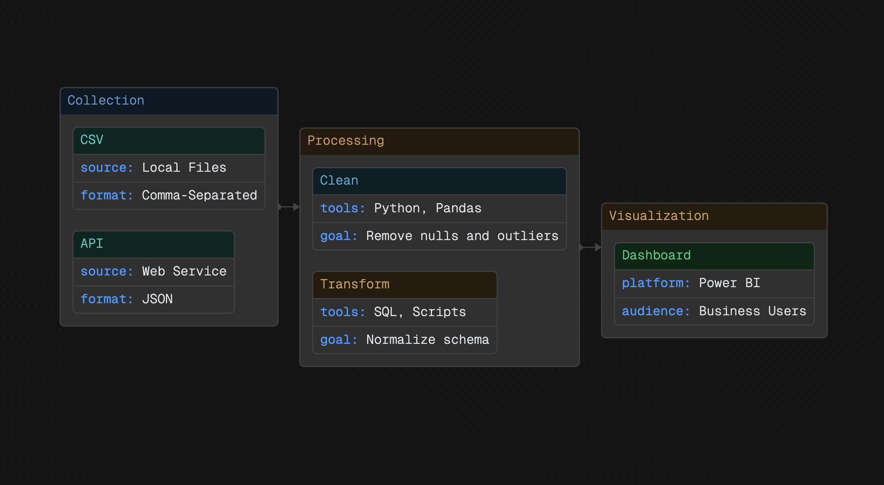Viewport: 884px width, 485px height.
Task: Click the arrow from Collection to Processing
Action: (289, 207)
